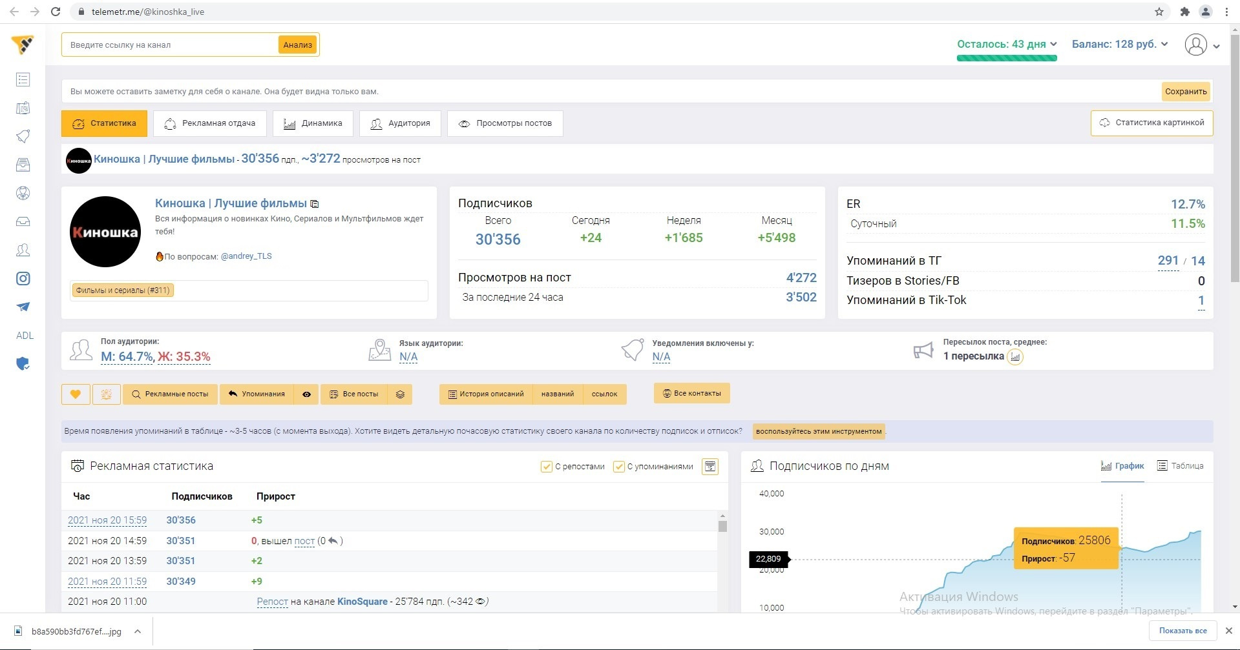Click the shield icon in left sidebar
This screenshot has height=650, width=1240.
point(23,364)
